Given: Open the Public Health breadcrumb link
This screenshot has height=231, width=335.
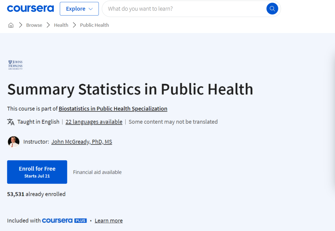Looking at the screenshot, I should 95,25.
